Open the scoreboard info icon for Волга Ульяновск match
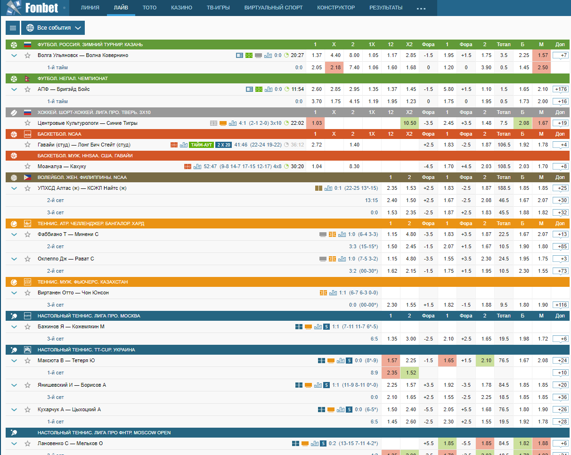 coord(239,56)
